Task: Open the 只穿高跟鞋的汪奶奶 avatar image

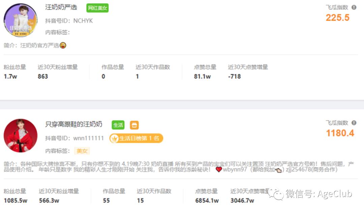Action: (21, 135)
